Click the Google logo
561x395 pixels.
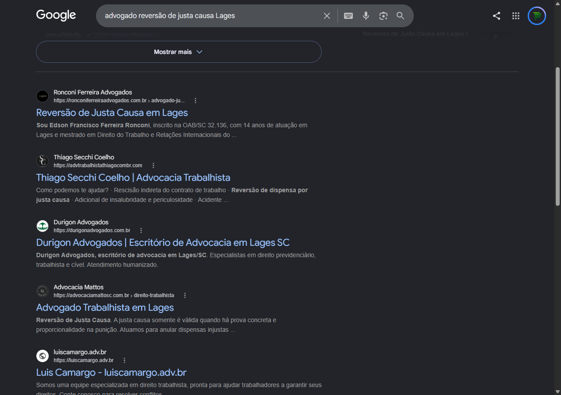click(56, 15)
